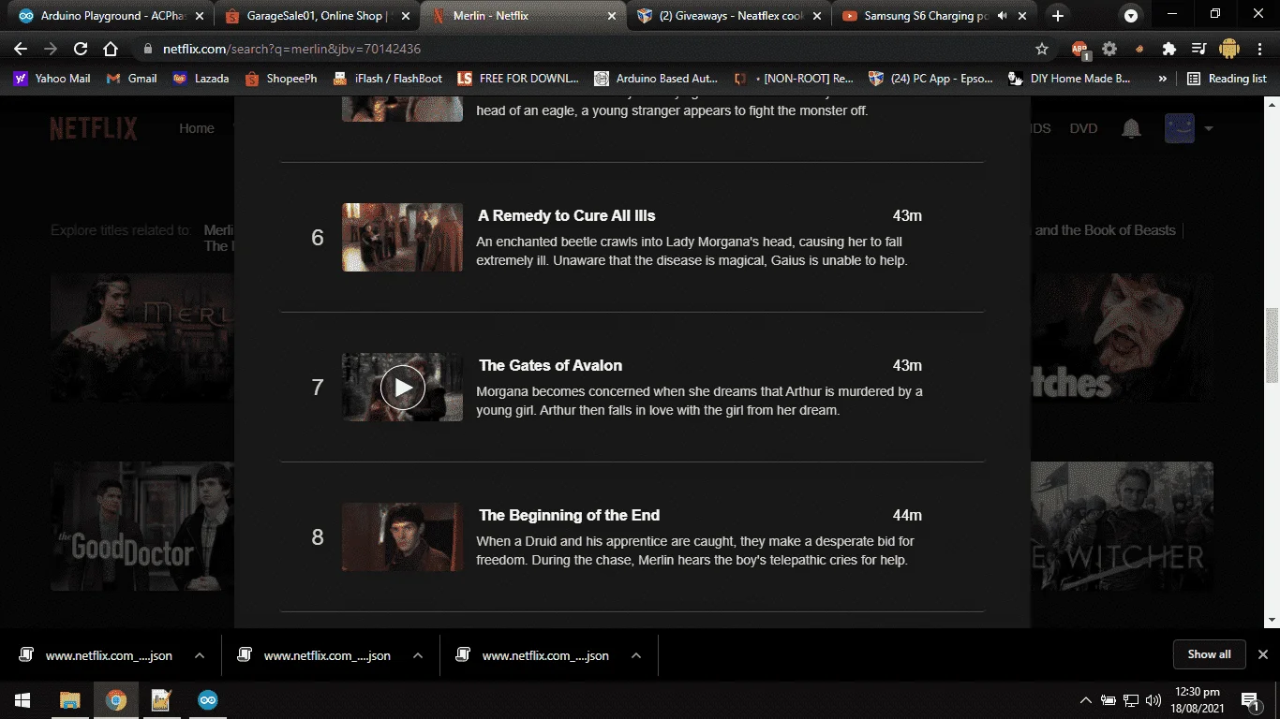Click Show all downloads
This screenshot has width=1280, height=719.
pos(1209,654)
